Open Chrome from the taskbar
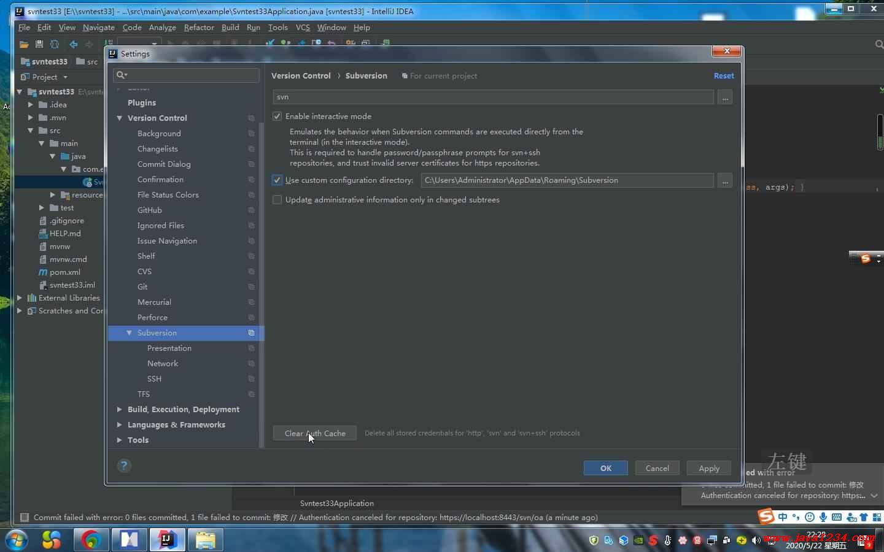Image resolution: width=884 pixels, height=552 pixels. pos(91,540)
